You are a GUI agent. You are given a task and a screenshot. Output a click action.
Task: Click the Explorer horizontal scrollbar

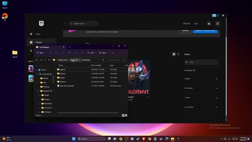coord(88,113)
